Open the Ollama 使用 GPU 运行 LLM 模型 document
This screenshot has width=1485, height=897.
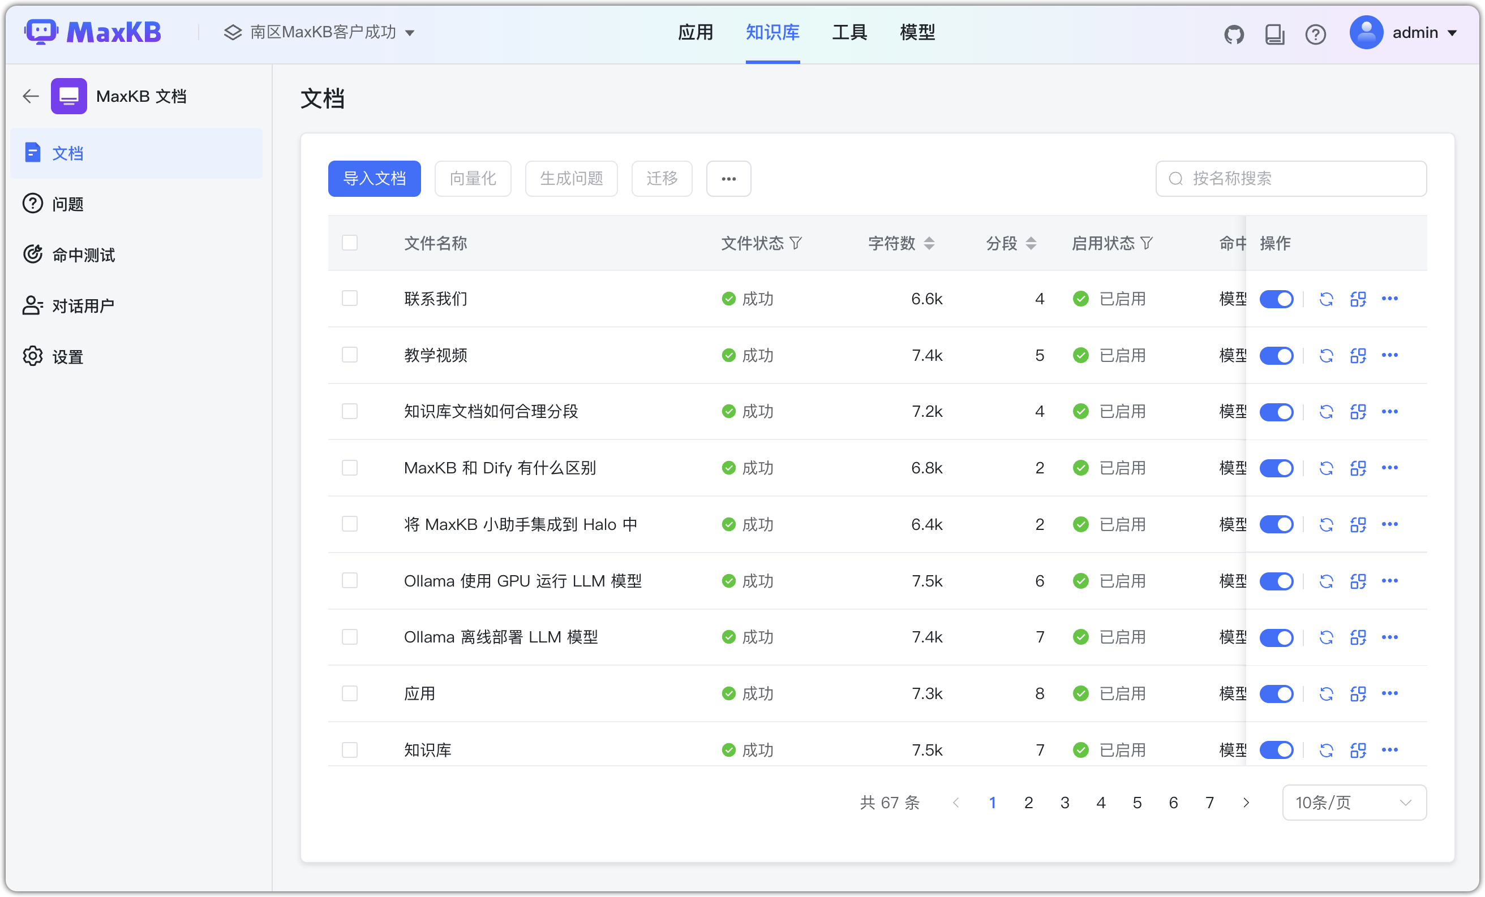pos(522,581)
